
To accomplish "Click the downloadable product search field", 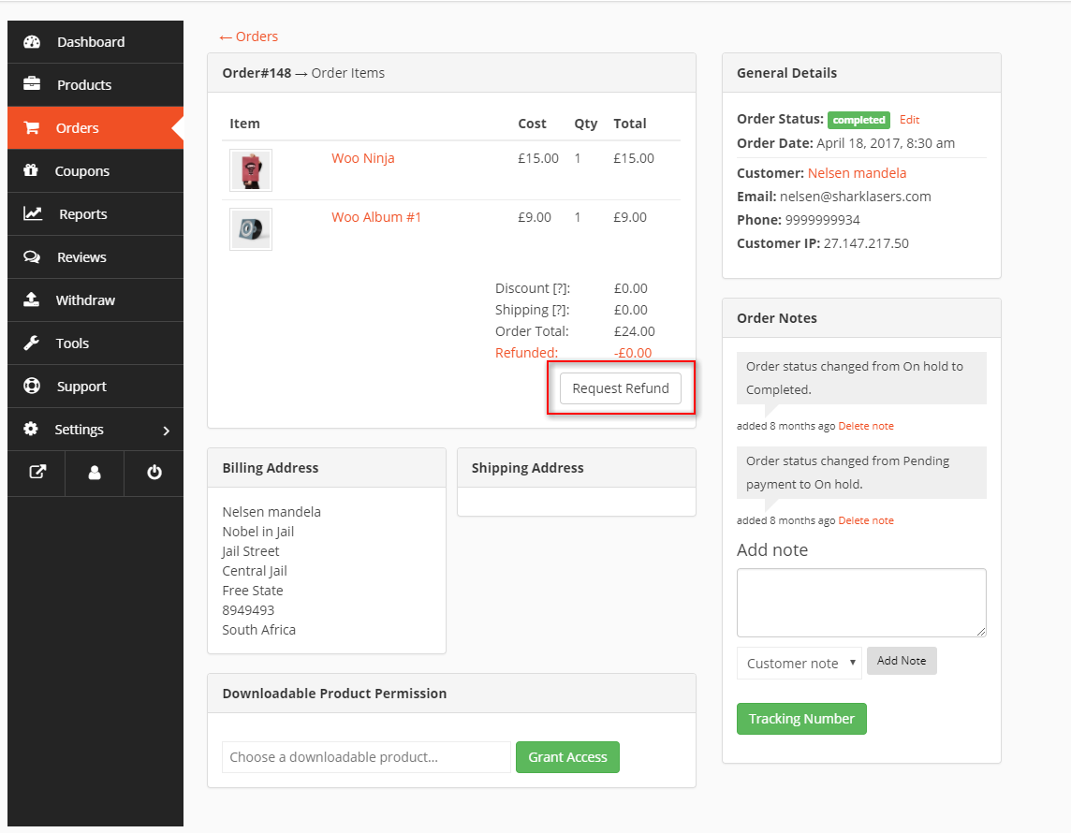I will (x=366, y=757).
